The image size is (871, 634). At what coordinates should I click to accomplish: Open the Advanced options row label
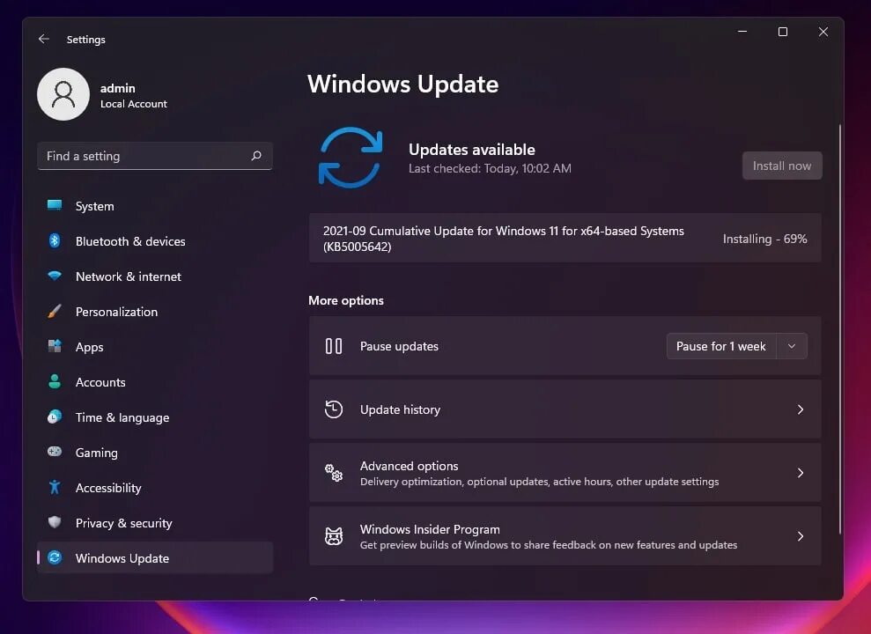(x=409, y=466)
